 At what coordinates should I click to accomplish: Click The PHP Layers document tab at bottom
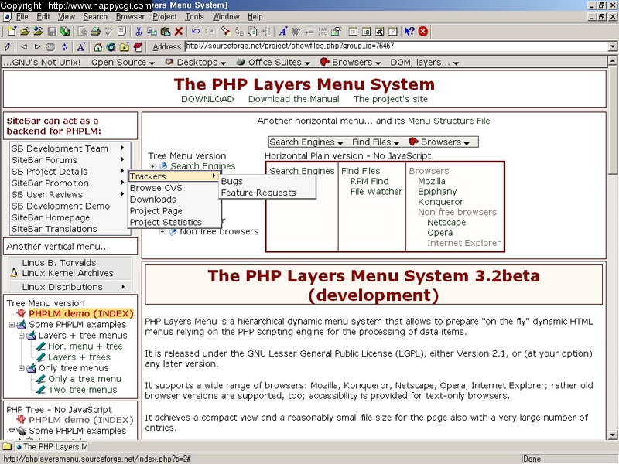52,447
